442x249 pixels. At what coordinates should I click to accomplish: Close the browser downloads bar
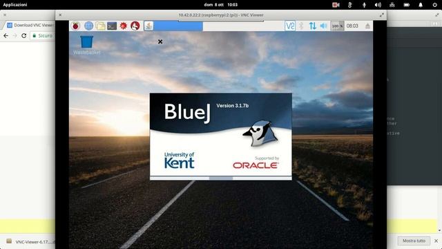(436, 241)
